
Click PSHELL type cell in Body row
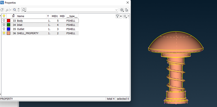tap(71, 21)
